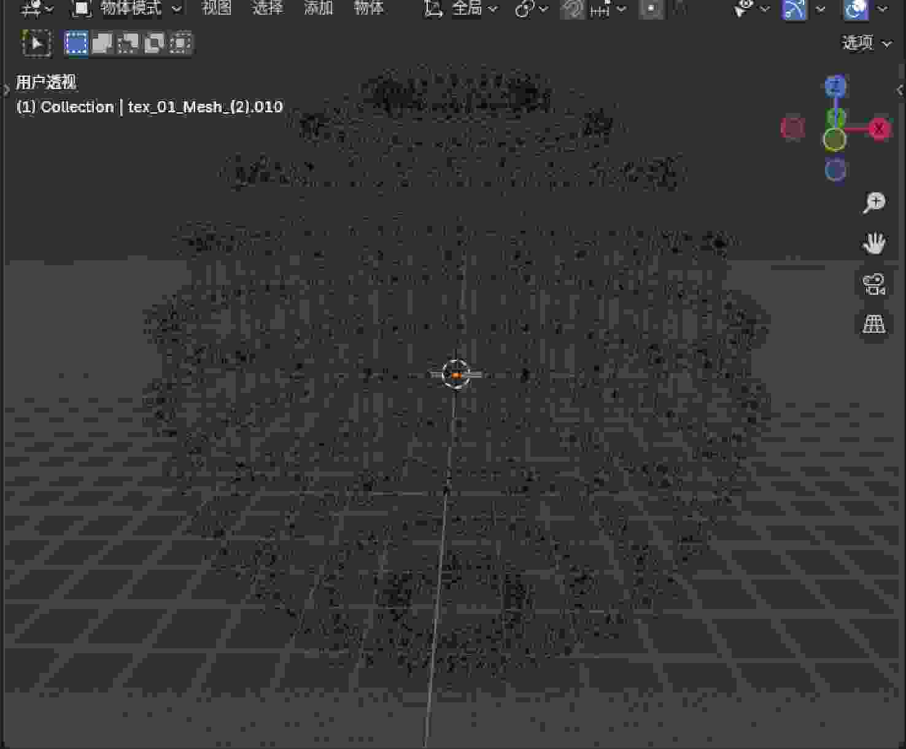Open the 视图 menu

pyautogui.click(x=217, y=9)
